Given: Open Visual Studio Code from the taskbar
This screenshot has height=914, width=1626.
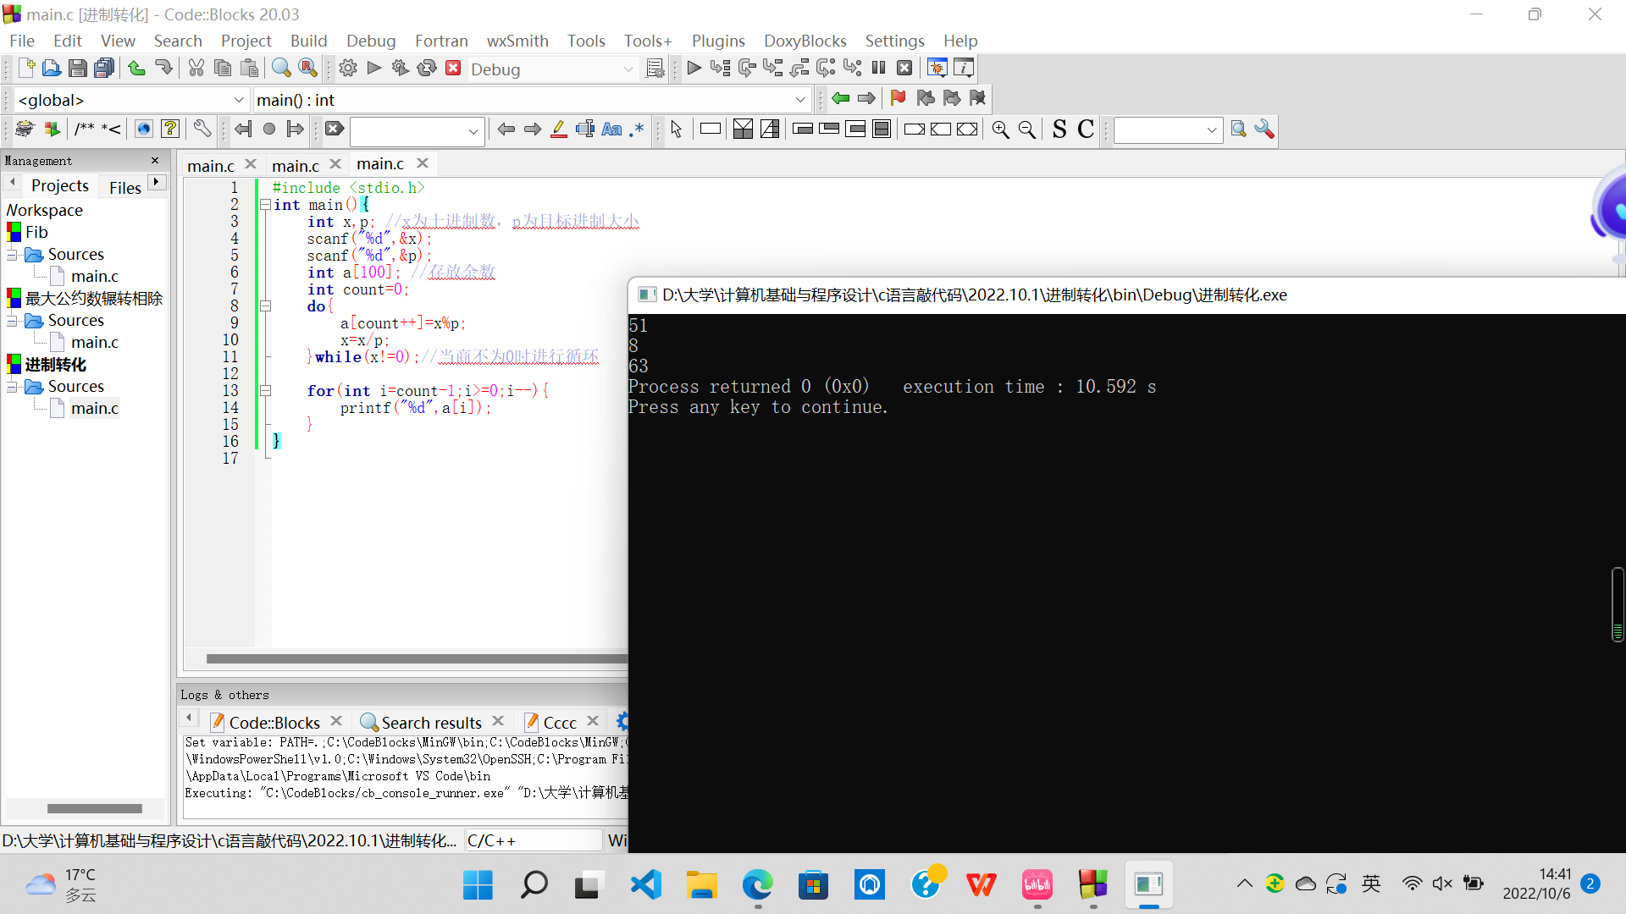Looking at the screenshot, I should pos(645,885).
